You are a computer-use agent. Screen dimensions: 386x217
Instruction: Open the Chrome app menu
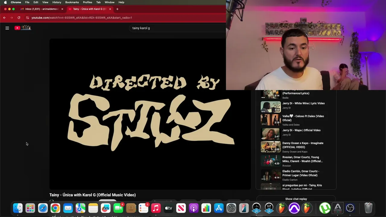point(16,2)
